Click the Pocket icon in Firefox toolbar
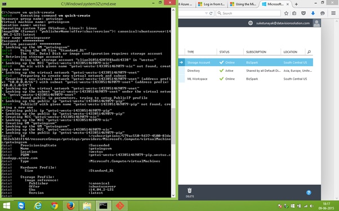 pyautogui.click(x=304, y=13)
